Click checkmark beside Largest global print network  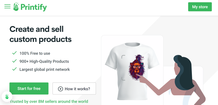[14, 69]
